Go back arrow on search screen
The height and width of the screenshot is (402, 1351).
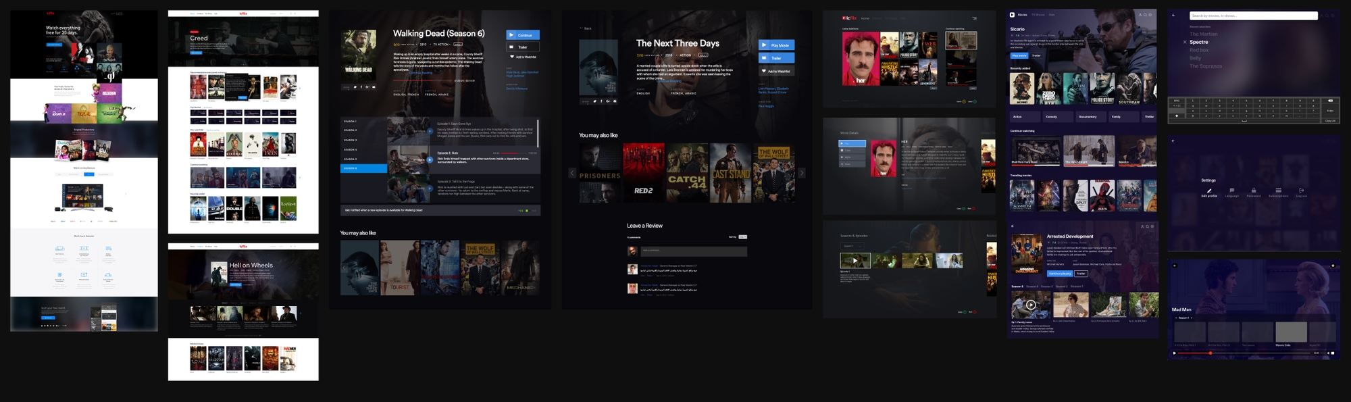tap(1173, 16)
